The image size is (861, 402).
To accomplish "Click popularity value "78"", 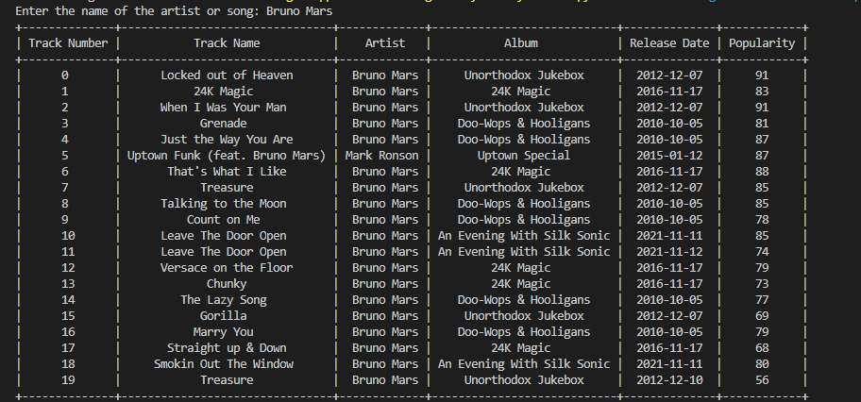I will coord(762,220).
